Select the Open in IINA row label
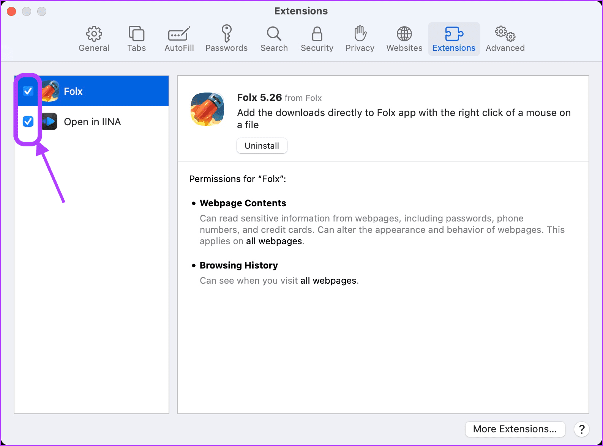The image size is (603, 446). coord(92,122)
